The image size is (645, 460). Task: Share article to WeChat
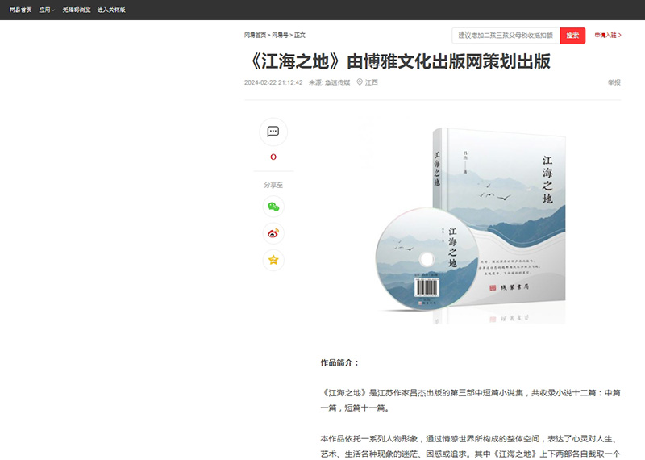273,207
